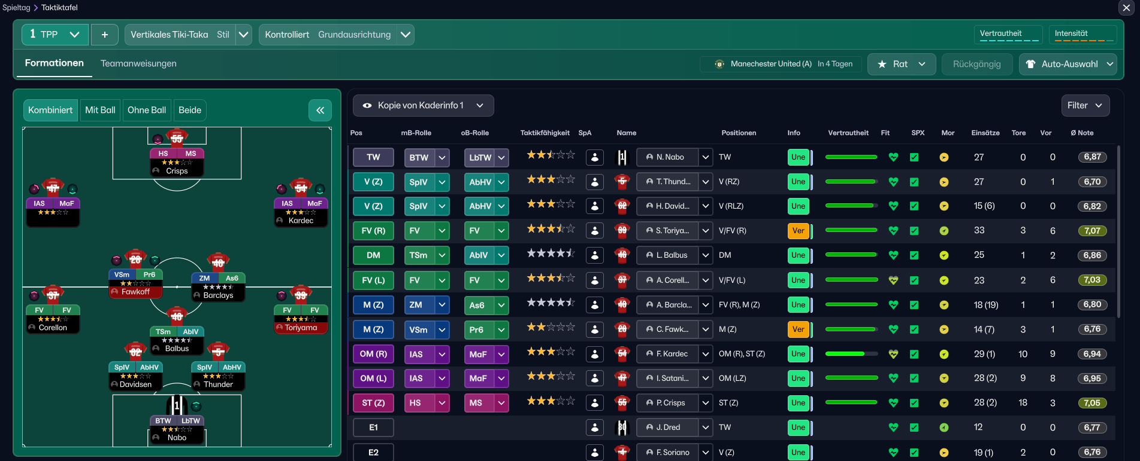Toggle the SPX checkbox for L. Balbus
Viewport: 1140px width, 461px height.
pyautogui.click(x=914, y=255)
